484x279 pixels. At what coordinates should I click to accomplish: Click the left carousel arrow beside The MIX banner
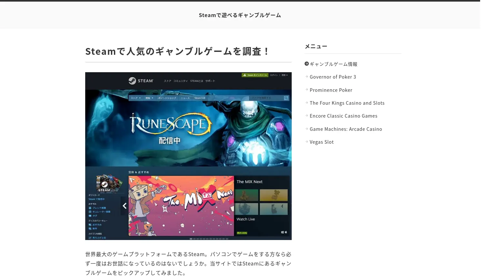point(124,206)
